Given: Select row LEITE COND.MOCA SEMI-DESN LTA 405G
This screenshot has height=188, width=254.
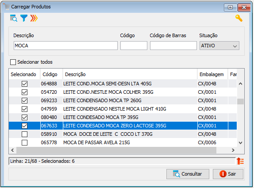Looking at the screenshot, I should tap(123, 84).
